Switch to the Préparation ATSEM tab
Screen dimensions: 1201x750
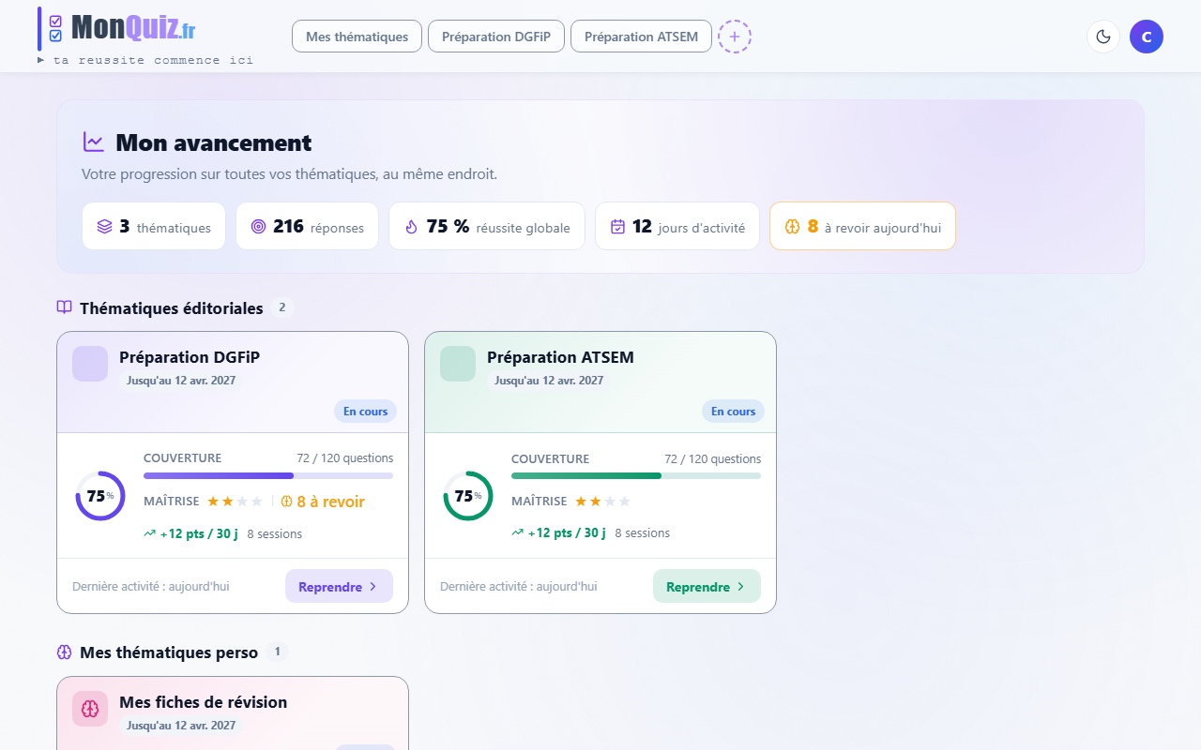point(641,37)
